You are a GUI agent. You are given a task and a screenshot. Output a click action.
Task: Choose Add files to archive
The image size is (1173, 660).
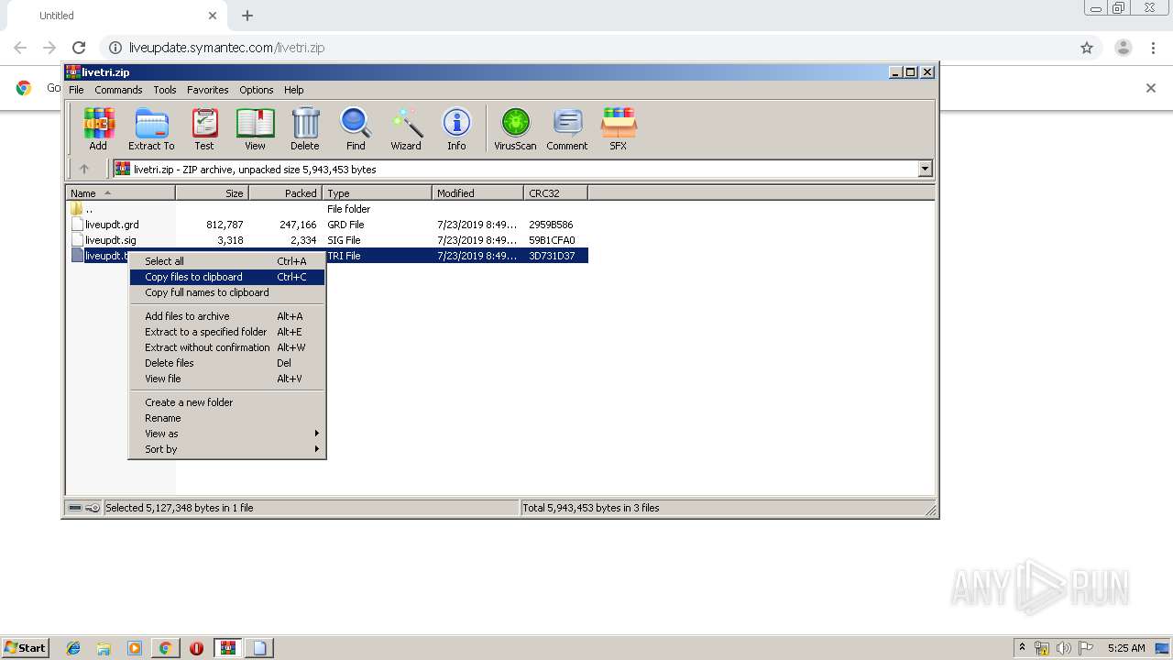coord(227,316)
